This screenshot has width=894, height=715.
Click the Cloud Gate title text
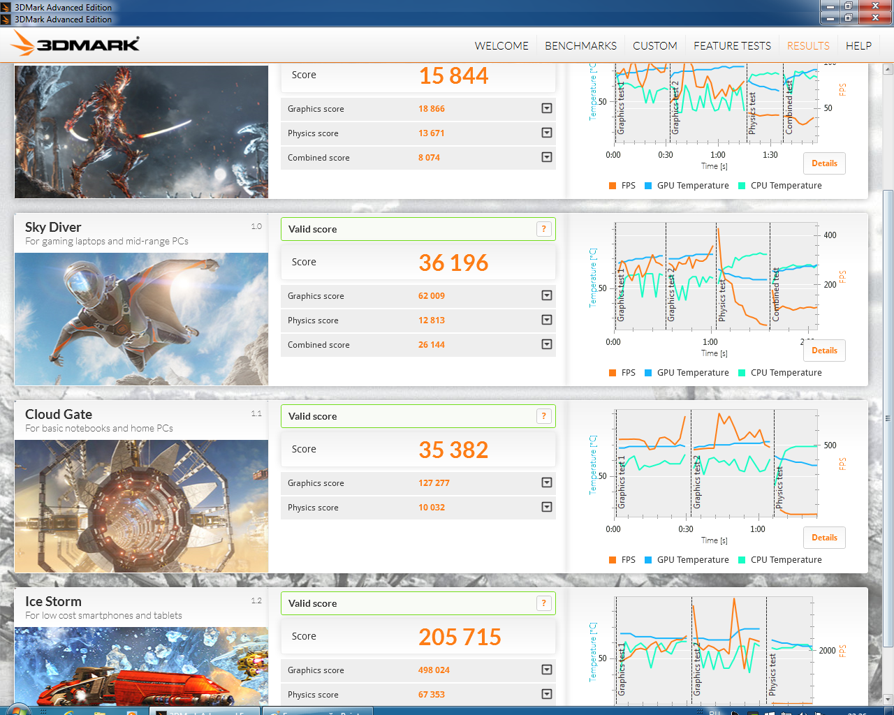pos(59,414)
